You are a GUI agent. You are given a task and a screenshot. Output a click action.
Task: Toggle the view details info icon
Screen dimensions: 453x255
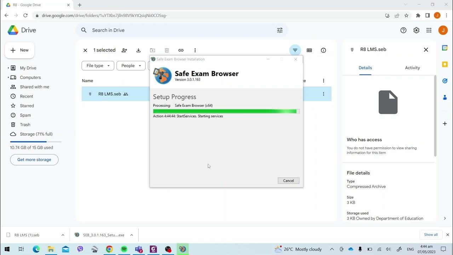click(323, 50)
